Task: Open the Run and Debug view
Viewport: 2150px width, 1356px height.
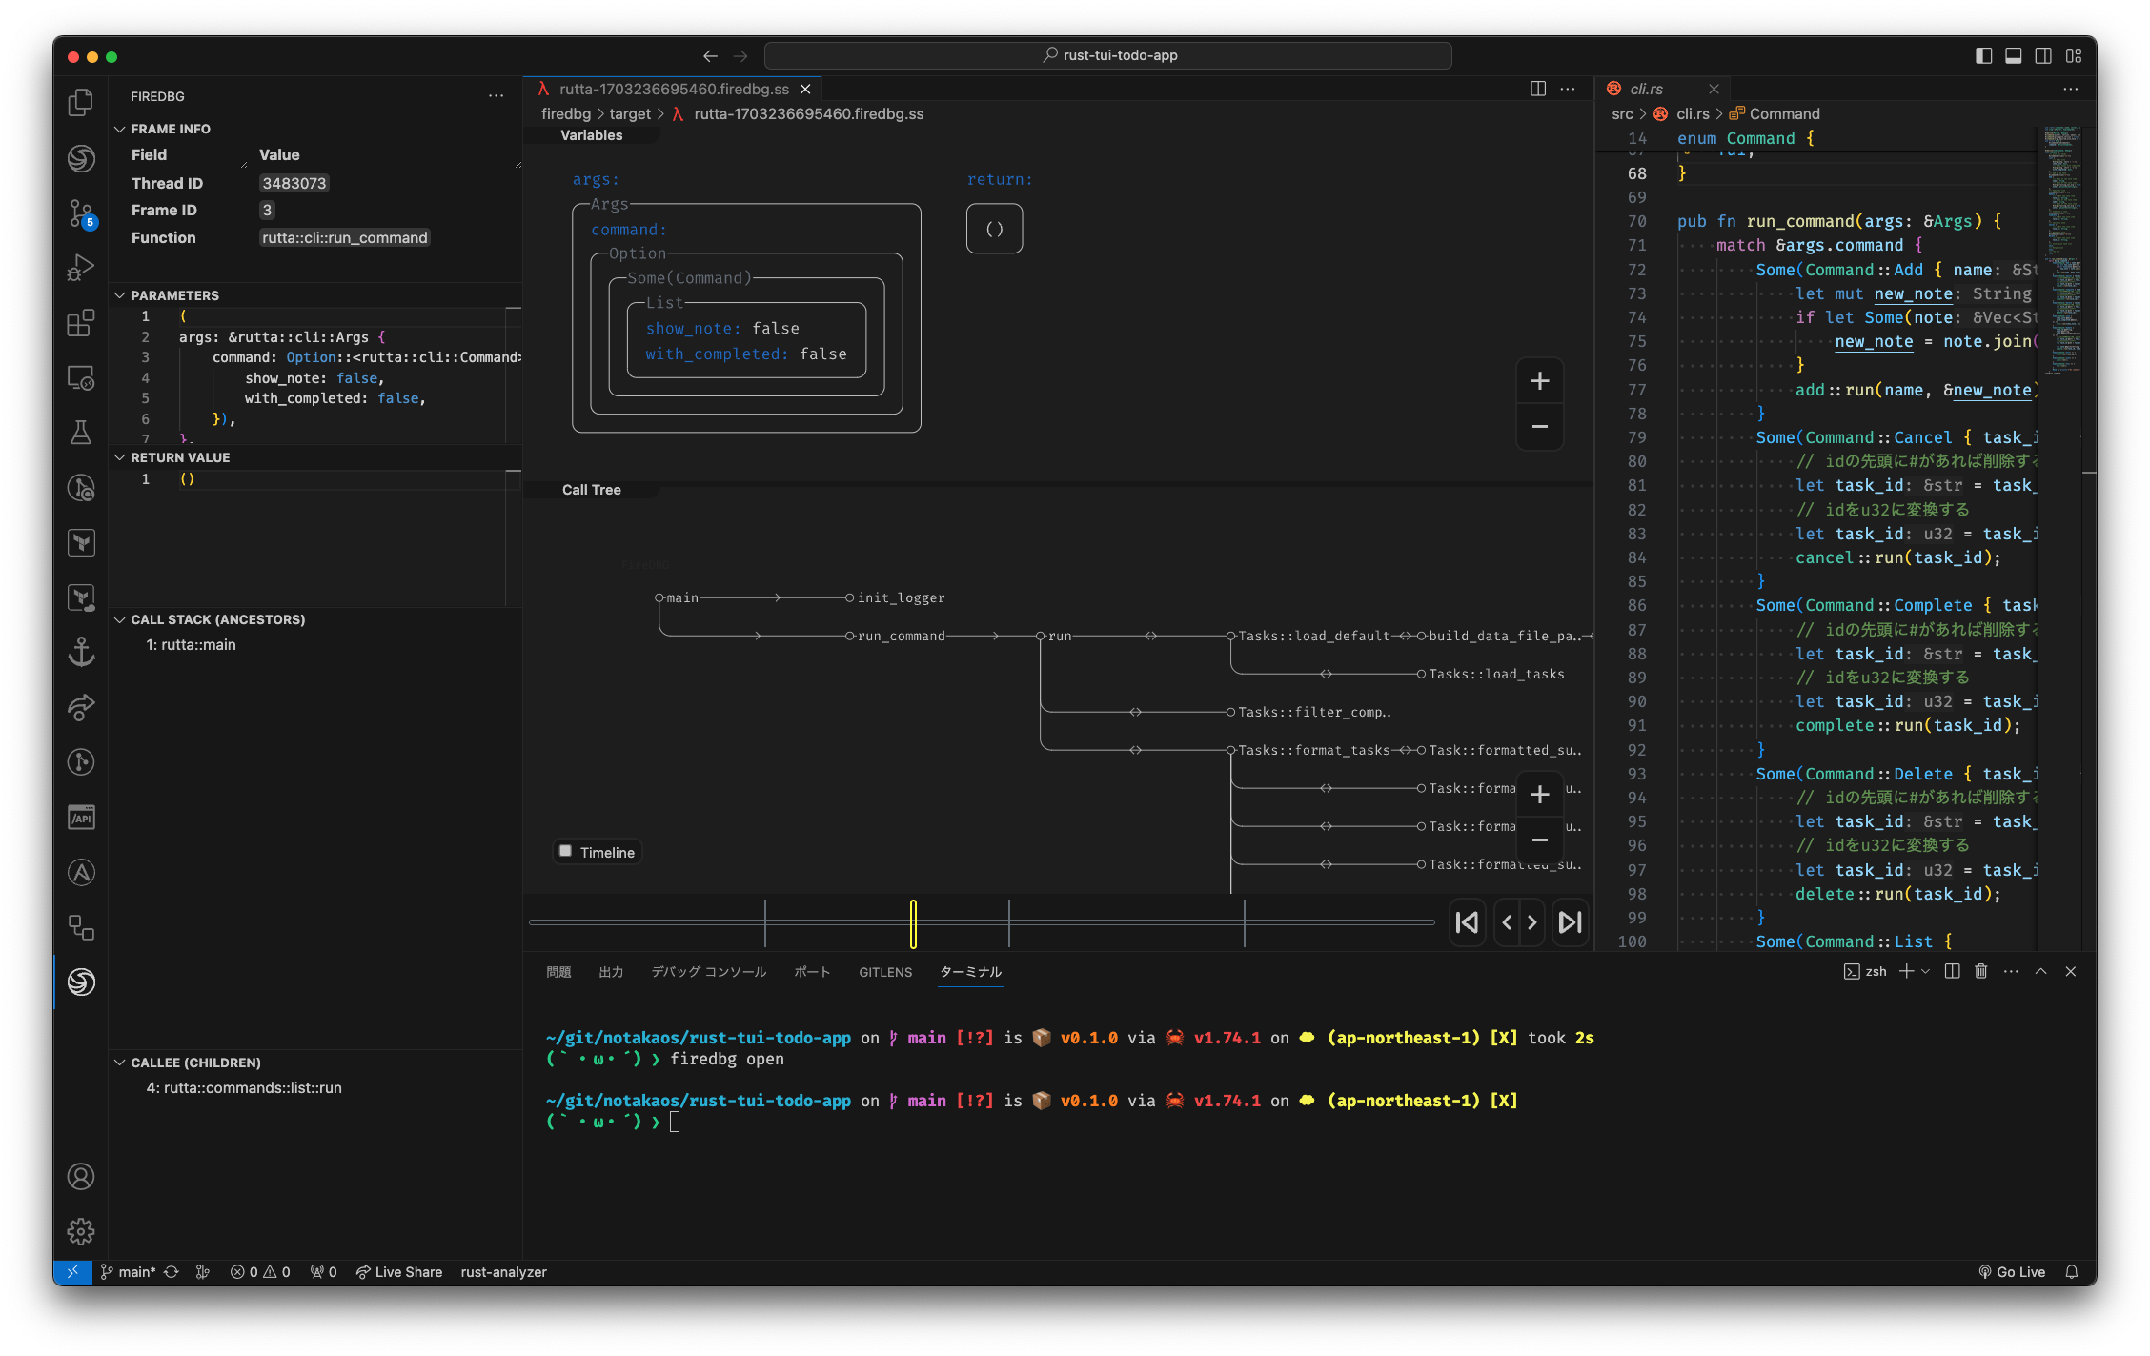Action: point(81,268)
